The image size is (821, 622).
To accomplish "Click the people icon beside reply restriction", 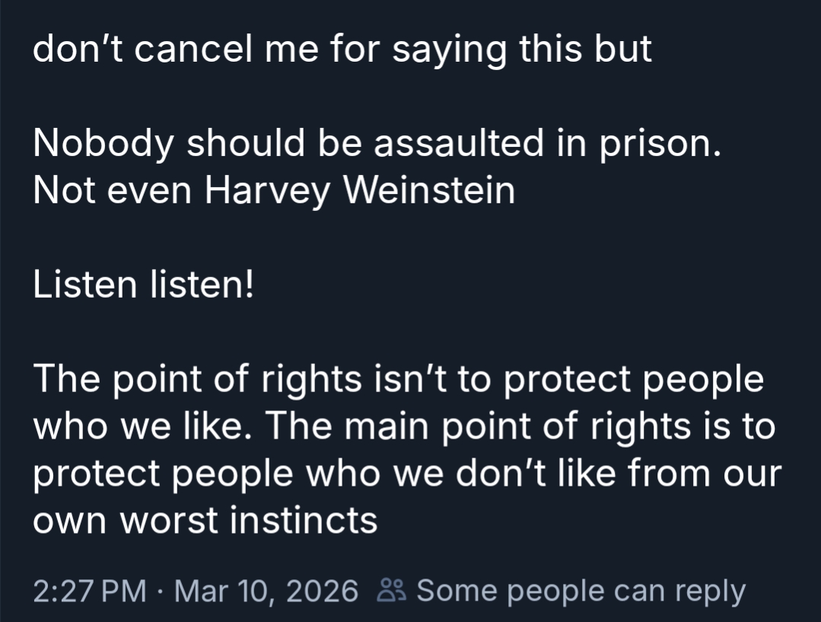I will tap(393, 591).
